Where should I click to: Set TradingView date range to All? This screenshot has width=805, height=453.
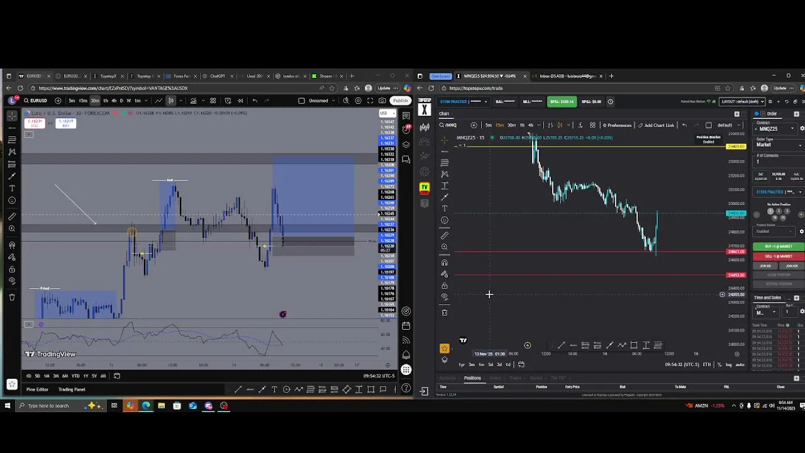(x=103, y=376)
